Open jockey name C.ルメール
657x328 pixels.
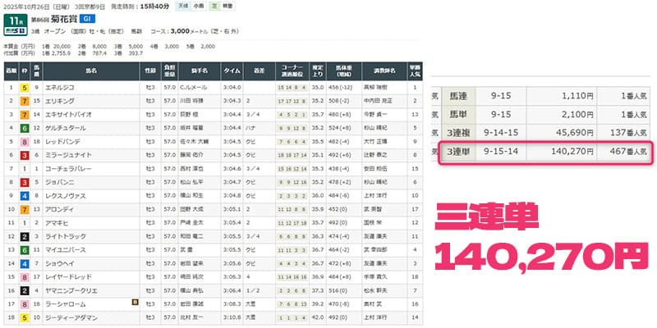(x=194, y=88)
